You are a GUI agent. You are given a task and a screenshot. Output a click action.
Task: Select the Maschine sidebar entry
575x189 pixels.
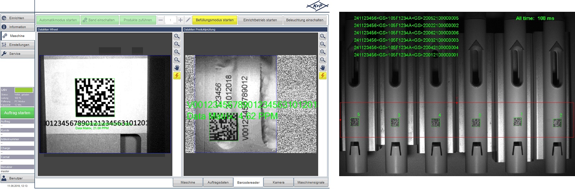tap(17, 36)
